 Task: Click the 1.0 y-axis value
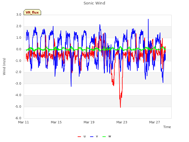pos(19,38)
